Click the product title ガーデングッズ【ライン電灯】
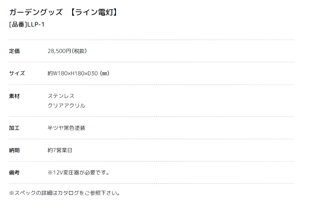This screenshot has width=324, height=208. point(63,12)
